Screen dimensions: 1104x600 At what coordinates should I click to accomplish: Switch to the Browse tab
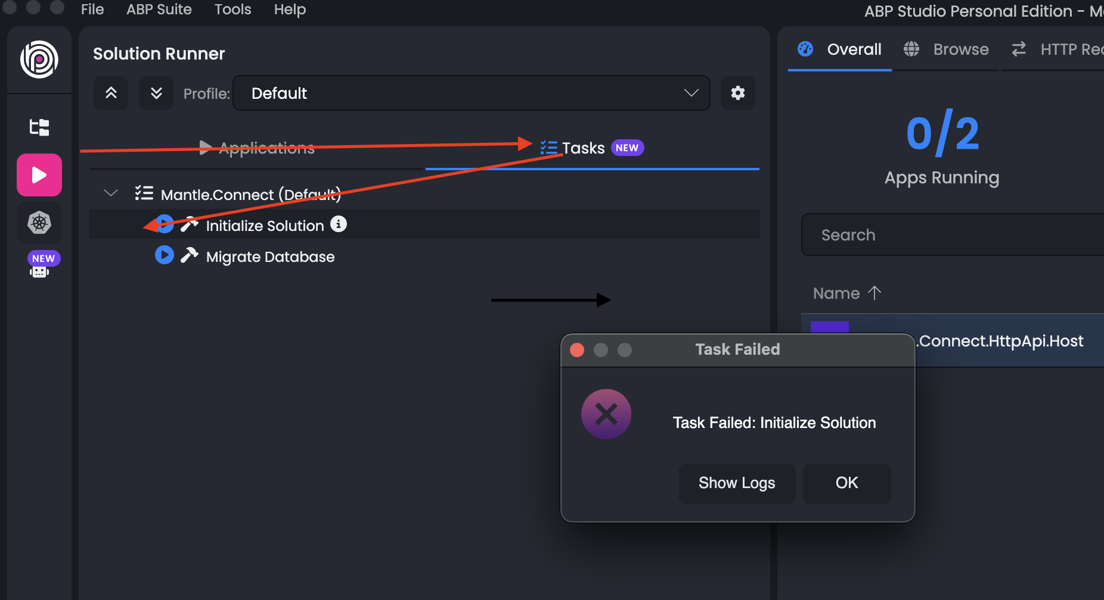coord(947,49)
